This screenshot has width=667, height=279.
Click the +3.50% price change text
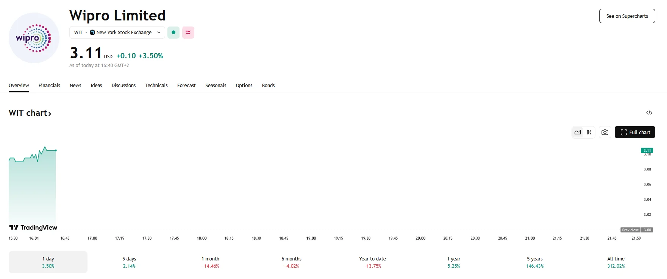(151, 56)
